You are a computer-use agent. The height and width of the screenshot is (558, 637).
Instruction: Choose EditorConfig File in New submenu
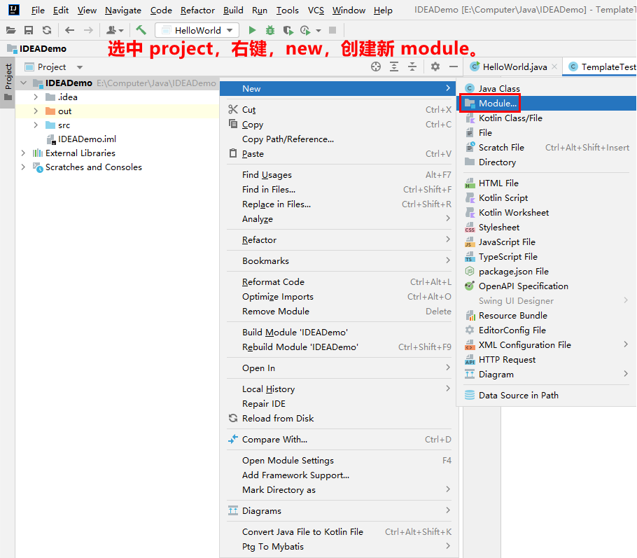546,330
